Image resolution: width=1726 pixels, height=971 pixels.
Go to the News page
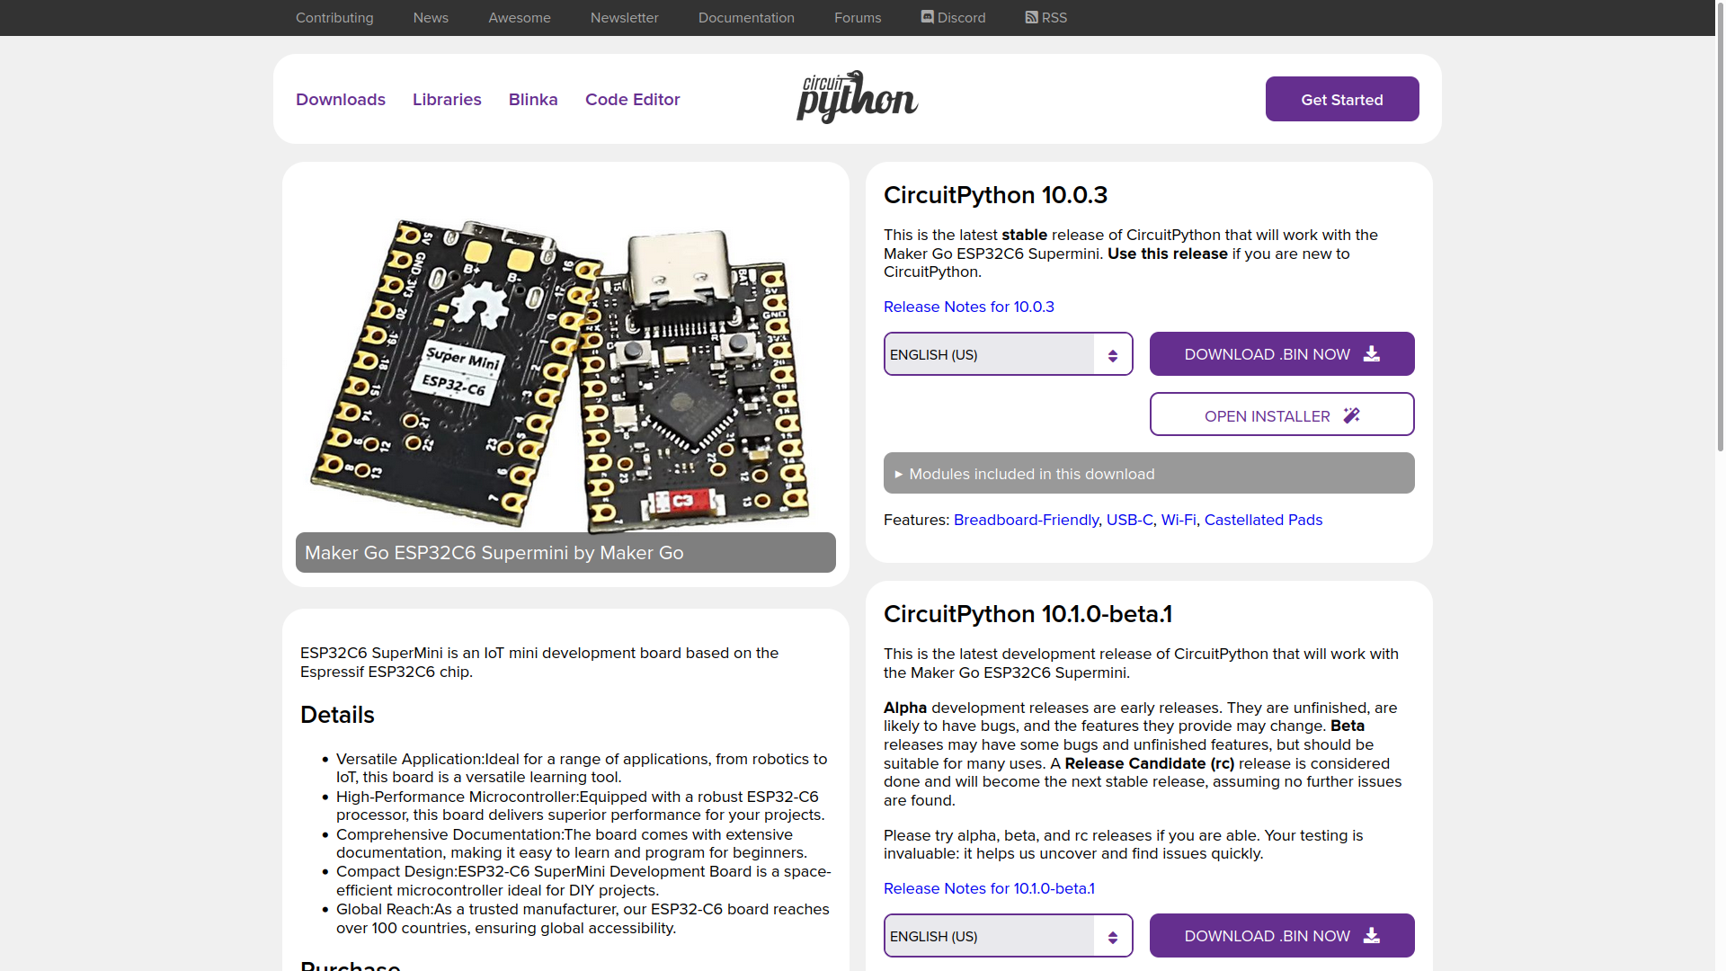pyautogui.click(x=431, y=18)
